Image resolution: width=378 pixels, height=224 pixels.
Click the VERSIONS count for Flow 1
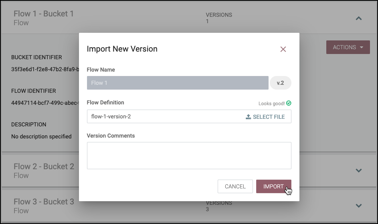point(207,21)
